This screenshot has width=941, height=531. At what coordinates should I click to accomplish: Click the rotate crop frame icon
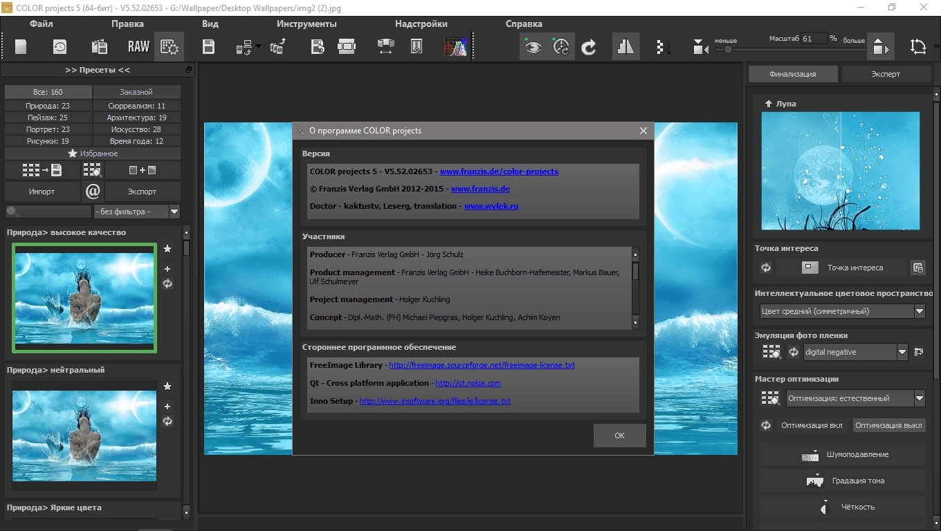(918, 46)
